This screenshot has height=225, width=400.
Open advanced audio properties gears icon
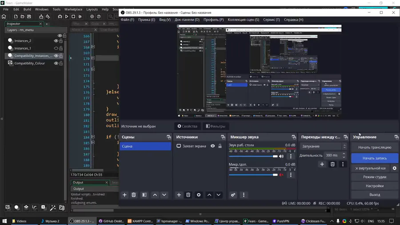[x=233, y=195]
